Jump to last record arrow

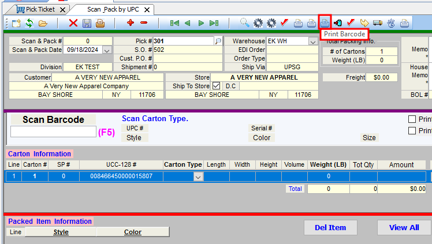214,23
